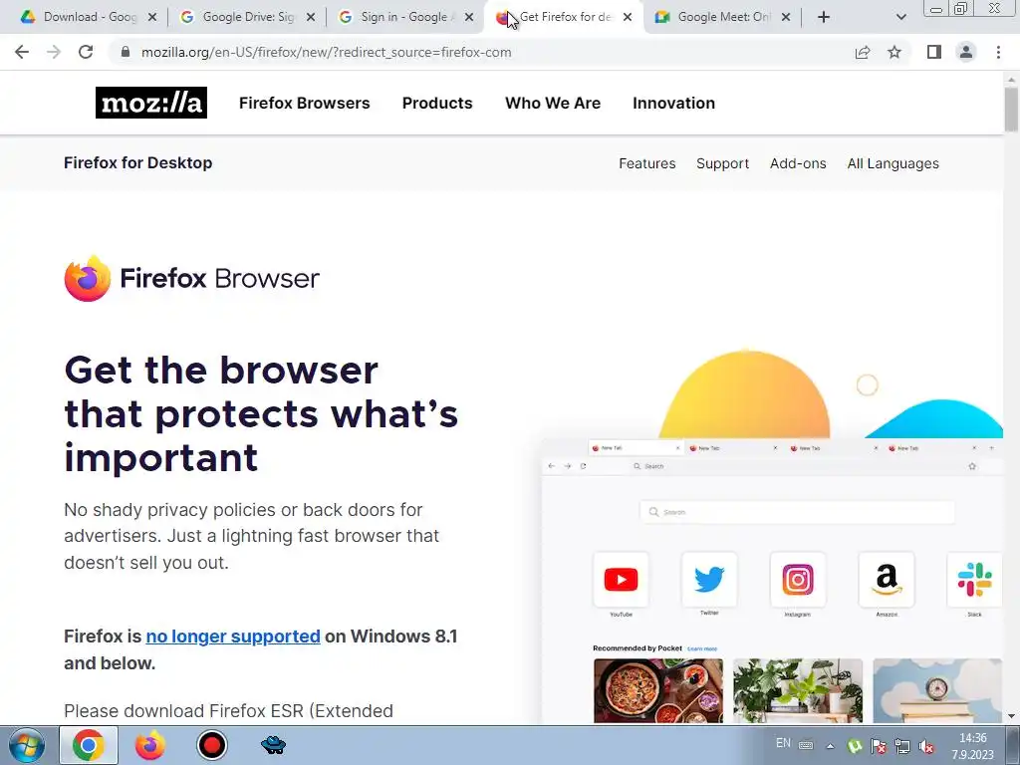Expand the tab search chevron
The height and width of the screenshot is (765, 1020).
point(900,18)
